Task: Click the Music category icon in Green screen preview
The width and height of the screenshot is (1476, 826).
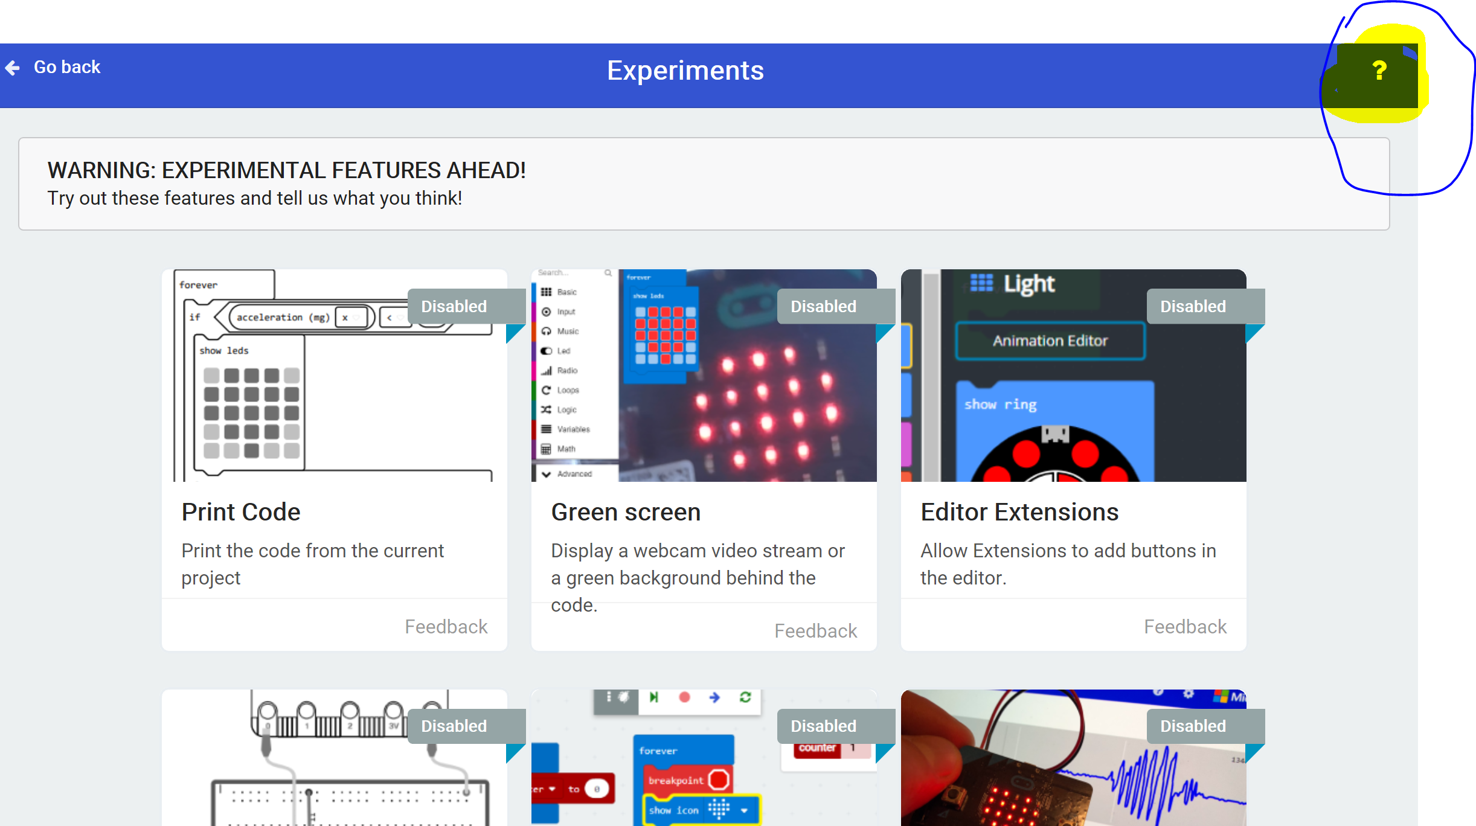Action: [x=547, y=331]
